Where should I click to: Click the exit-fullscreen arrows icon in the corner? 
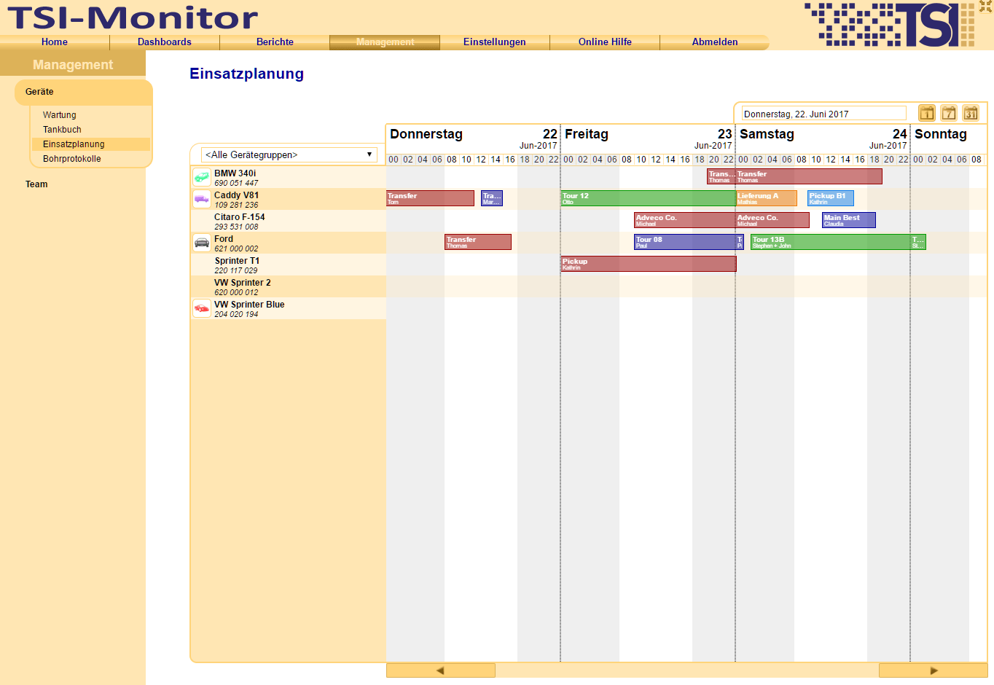[985, 7]
